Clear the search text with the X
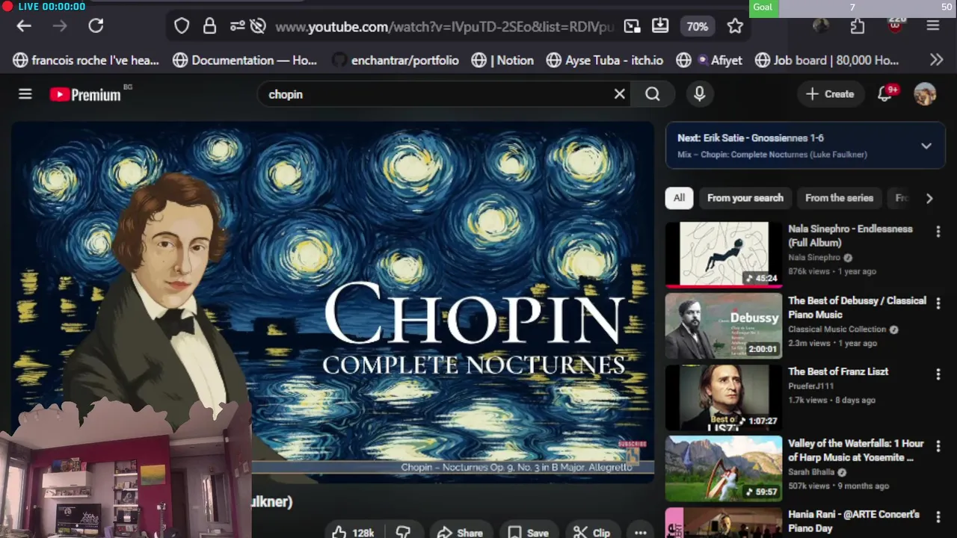Screen dimensions: 957x538 [619, 94]
